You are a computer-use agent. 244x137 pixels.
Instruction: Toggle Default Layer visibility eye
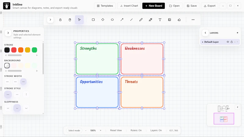click(x=228, y=42)
